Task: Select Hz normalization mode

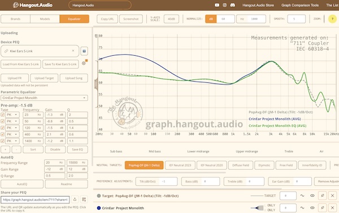Action: [x=242, y=19]
